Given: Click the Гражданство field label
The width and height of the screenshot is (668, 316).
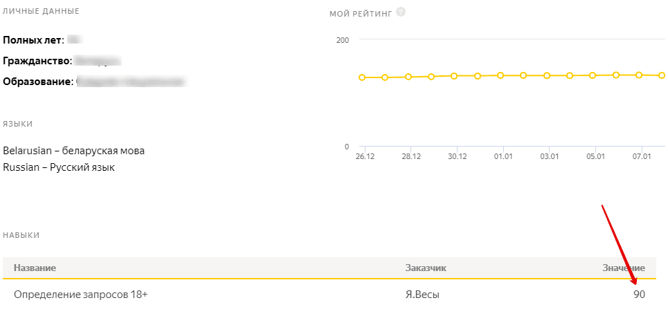Looking at the screenshot, I should tap(37, 61).
